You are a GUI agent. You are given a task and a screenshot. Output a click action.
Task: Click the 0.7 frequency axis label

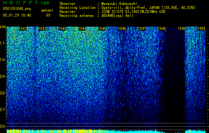pyautogui.click(x=2, y=110)
